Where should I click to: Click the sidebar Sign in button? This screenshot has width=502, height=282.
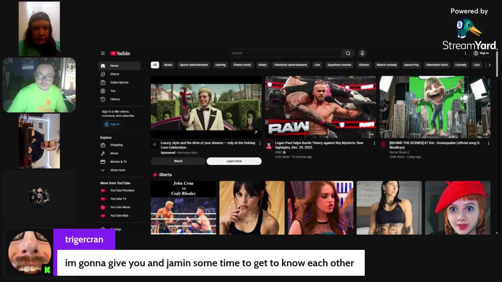(112, 124)
